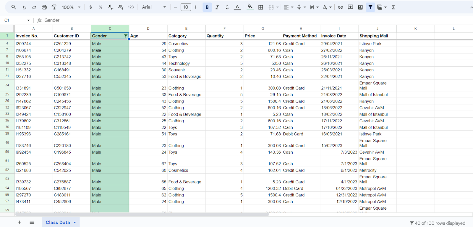Open more number formats (123)

[x=131, y=7]
